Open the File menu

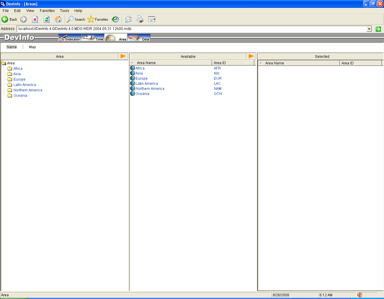coord(6,11)
